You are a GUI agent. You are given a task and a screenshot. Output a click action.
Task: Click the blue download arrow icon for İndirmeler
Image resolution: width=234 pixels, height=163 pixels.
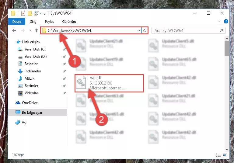click(x=20, y=71)
